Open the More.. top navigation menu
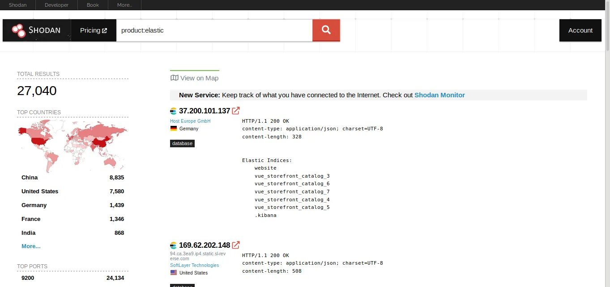This screenshot has height=287, width=610. 124,5
